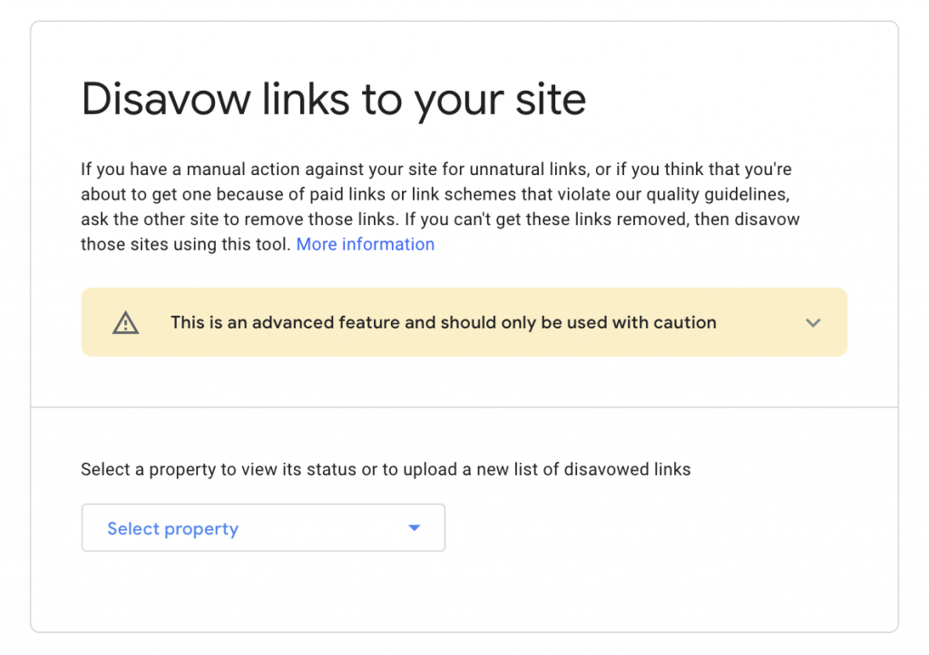The height and width of the screenshot is (655, 929).
Task: Click the Disavow links to your site heading
Action: 333,98
